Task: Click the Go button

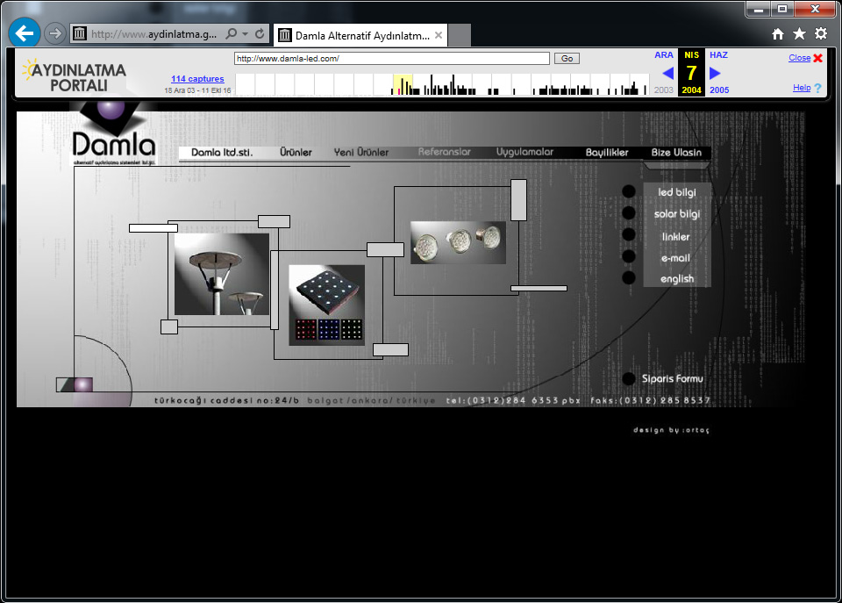Action: (567, 59)
